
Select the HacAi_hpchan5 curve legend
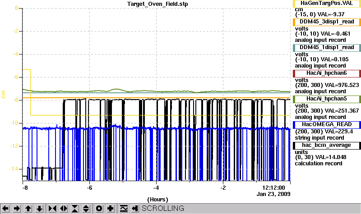point(327,99)
